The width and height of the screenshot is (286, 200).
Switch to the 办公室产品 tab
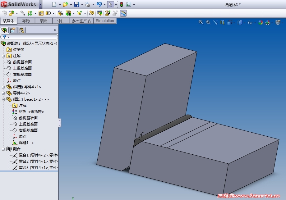[x=81, y=21]
